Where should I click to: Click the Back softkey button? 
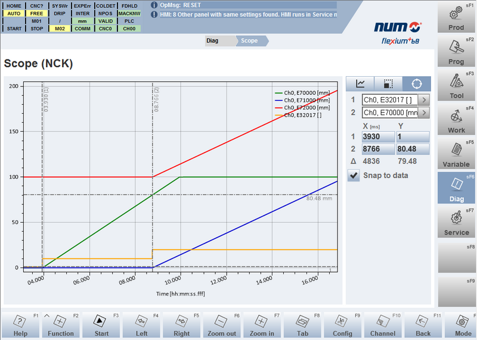[423, 326]
